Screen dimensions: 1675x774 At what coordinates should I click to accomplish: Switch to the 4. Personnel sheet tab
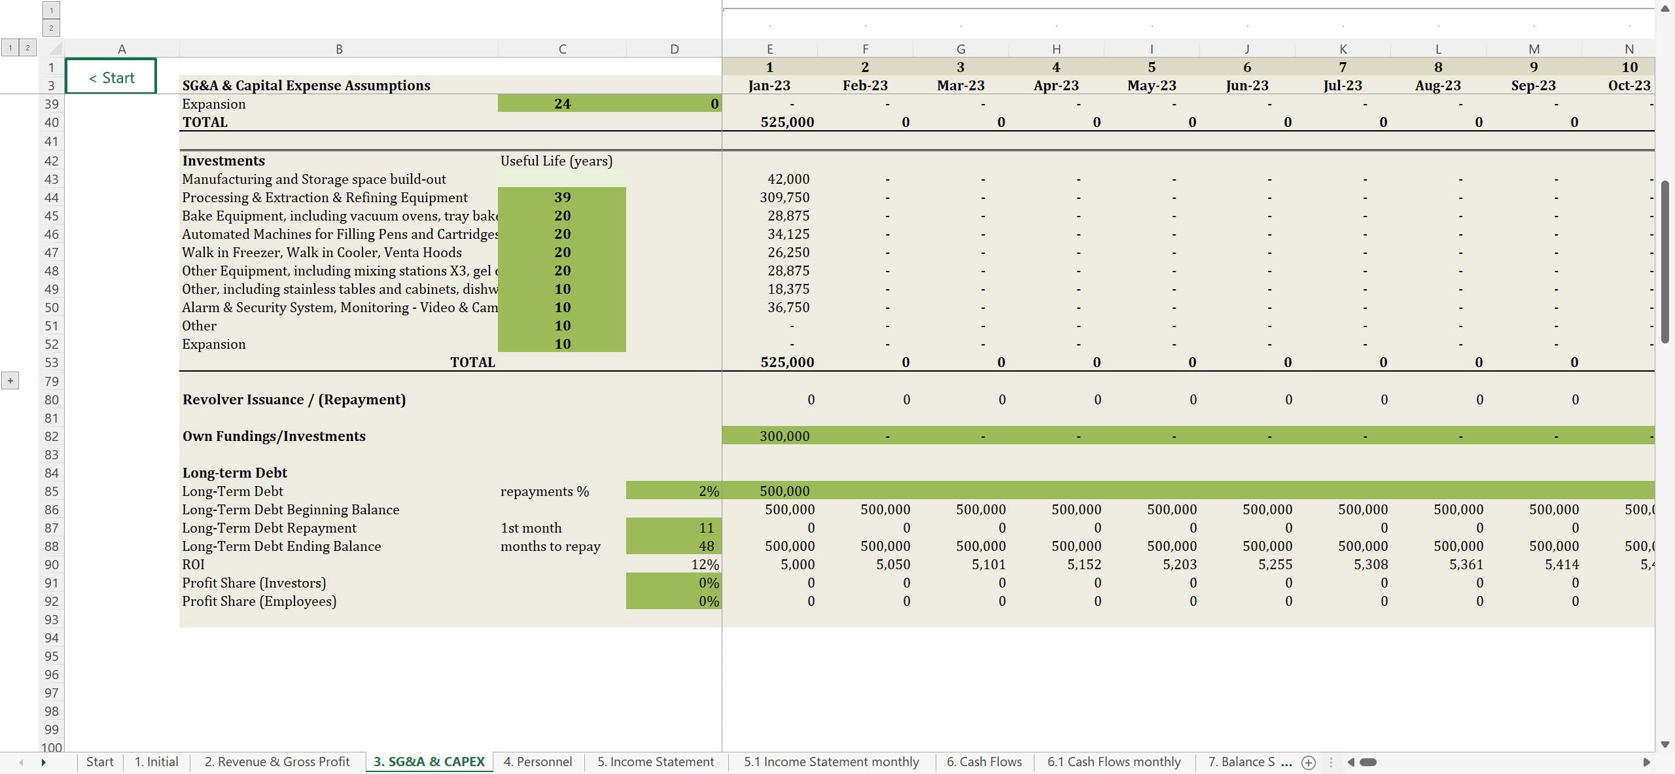click(x=537, y=762)
